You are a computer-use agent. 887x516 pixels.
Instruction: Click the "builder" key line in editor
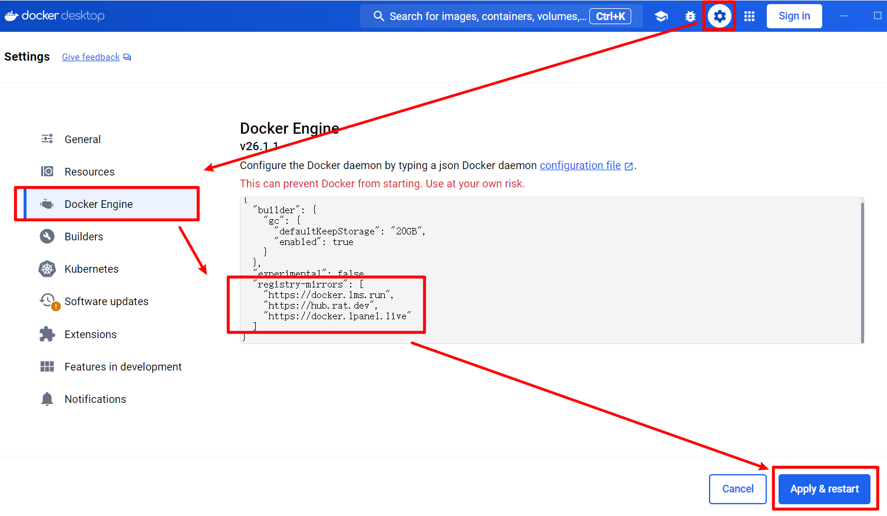285,210
